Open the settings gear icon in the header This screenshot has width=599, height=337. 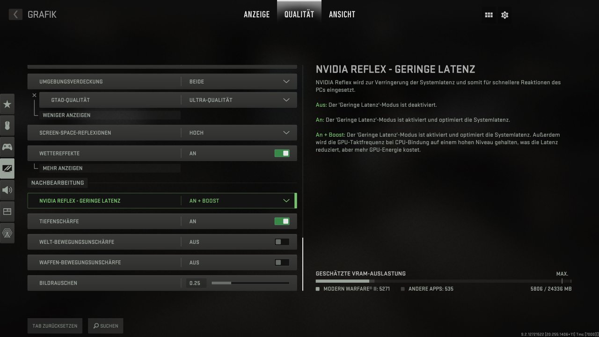point(504,15)
